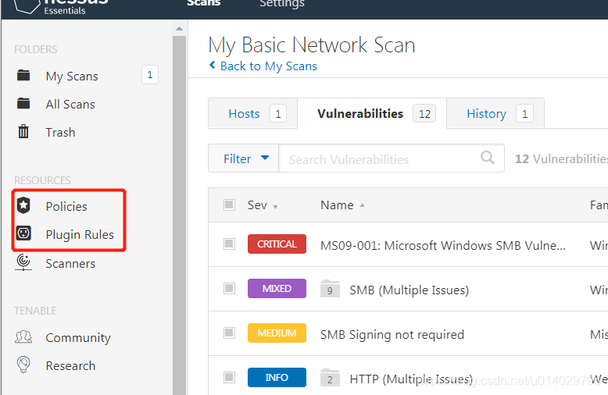The width and height of the screenshot is (608, 395).
Task: Click the Scanners radar icon
Action: [23, 262]
